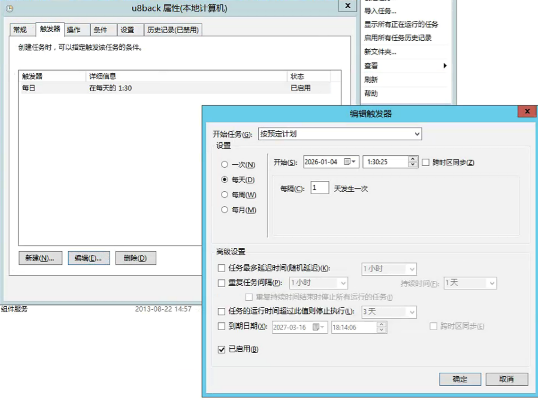Enable the 重复任务间隔(P) checkbox
Viewport: 538px width, 400px height.
click(221, 283)
